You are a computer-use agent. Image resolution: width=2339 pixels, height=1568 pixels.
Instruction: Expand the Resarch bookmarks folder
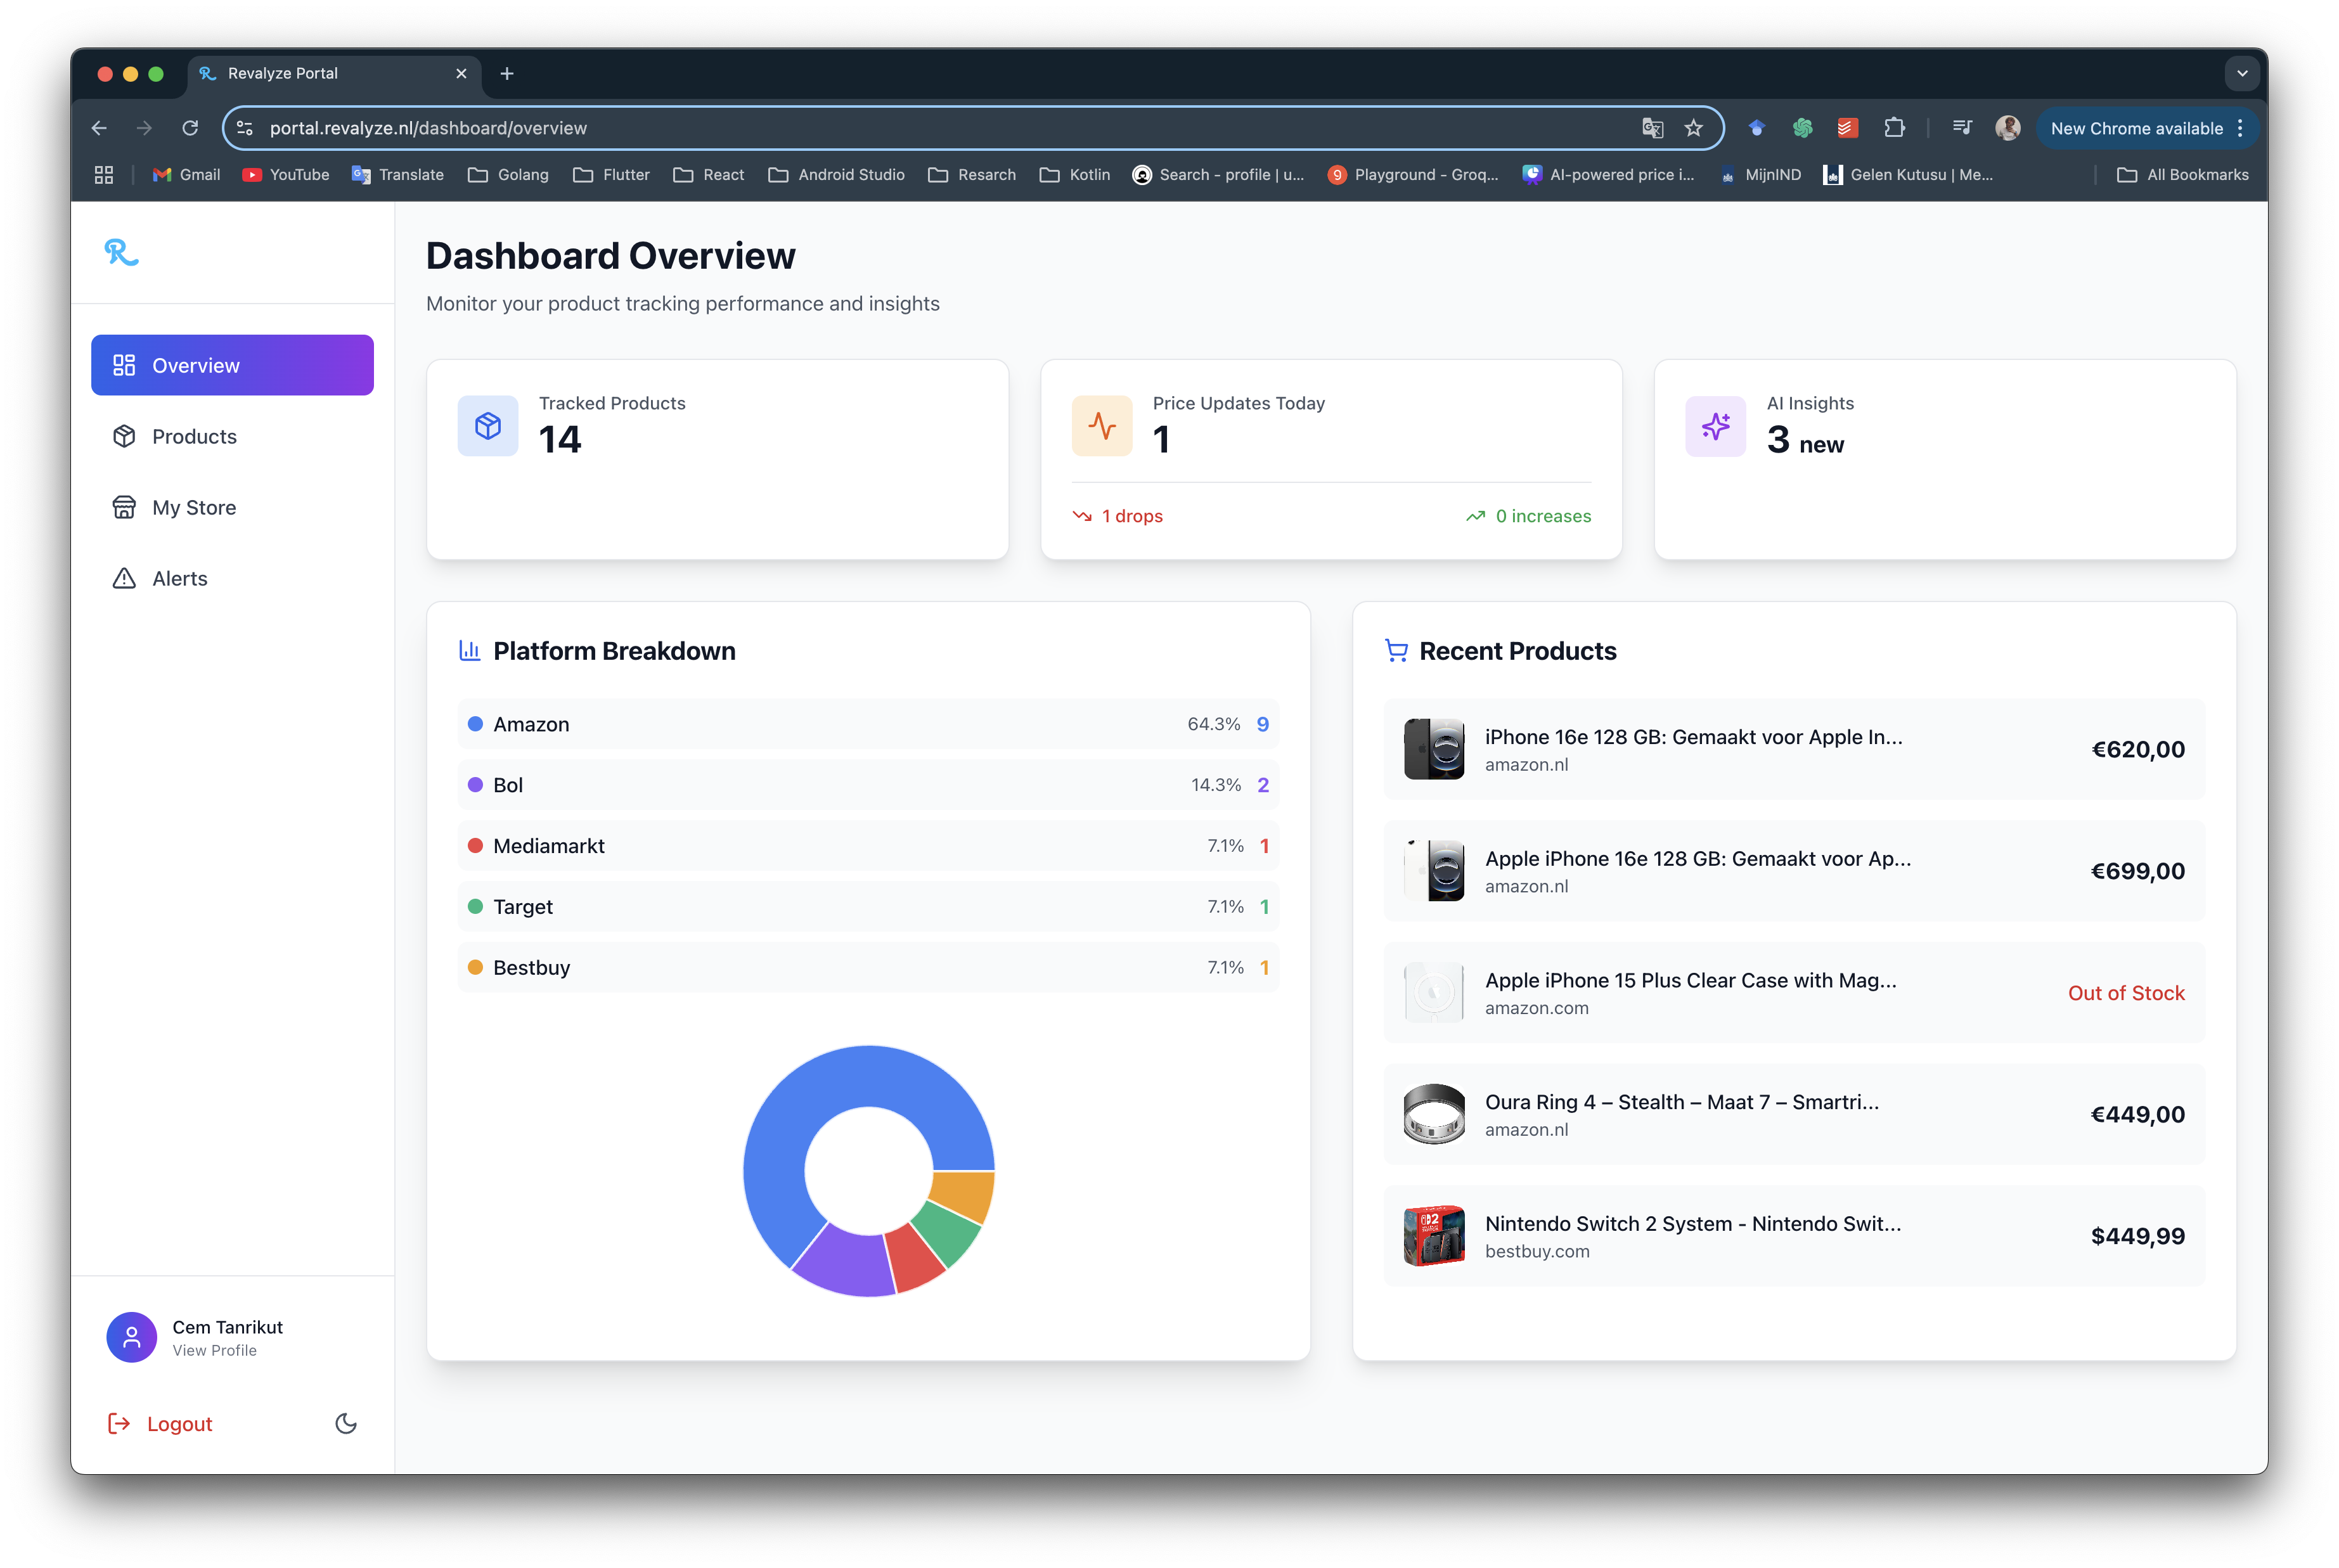[x=972, y=175]
